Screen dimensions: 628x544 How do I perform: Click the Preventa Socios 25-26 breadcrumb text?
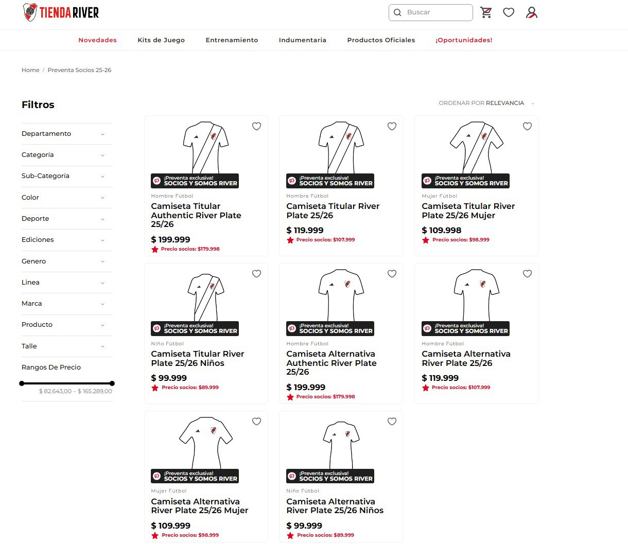pos(79,70)
